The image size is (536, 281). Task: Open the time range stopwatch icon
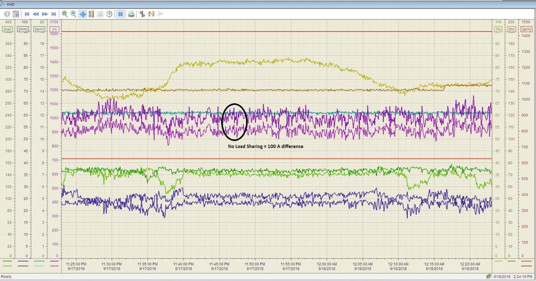click(109, 14)
